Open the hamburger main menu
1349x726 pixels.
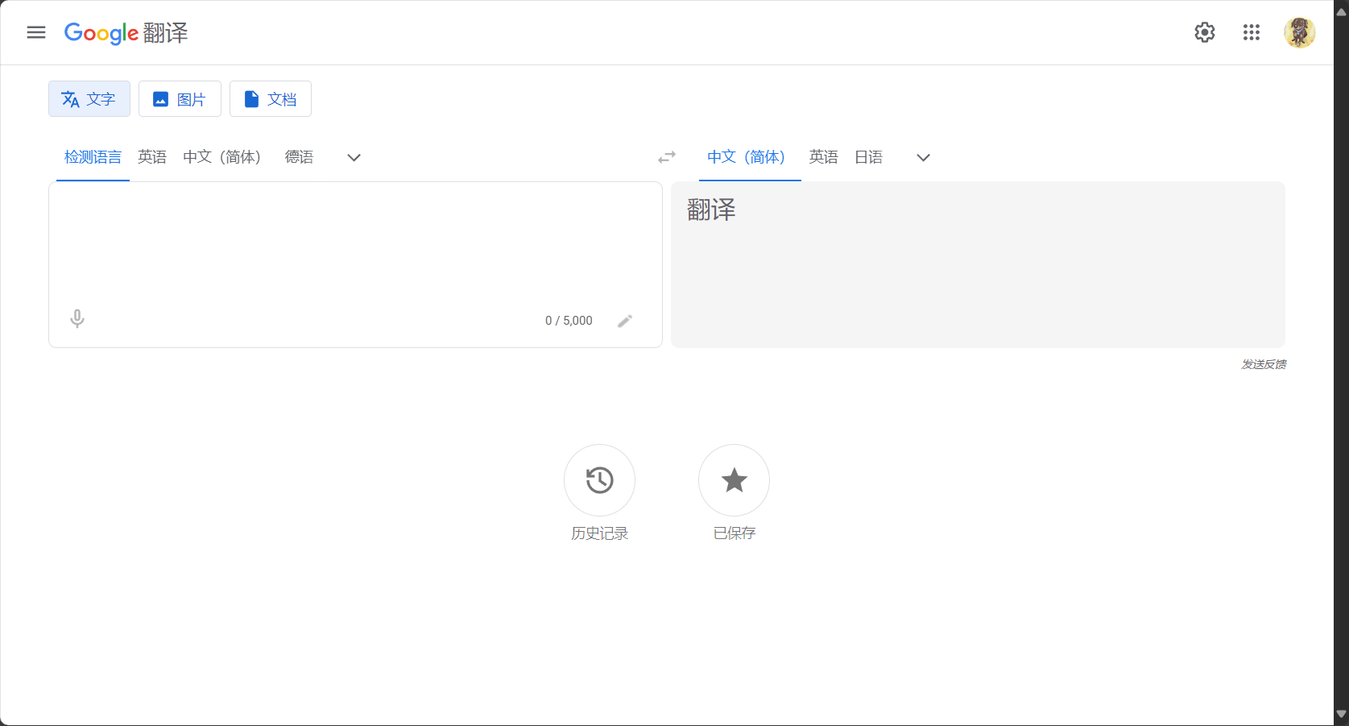[x=36, y=32]
